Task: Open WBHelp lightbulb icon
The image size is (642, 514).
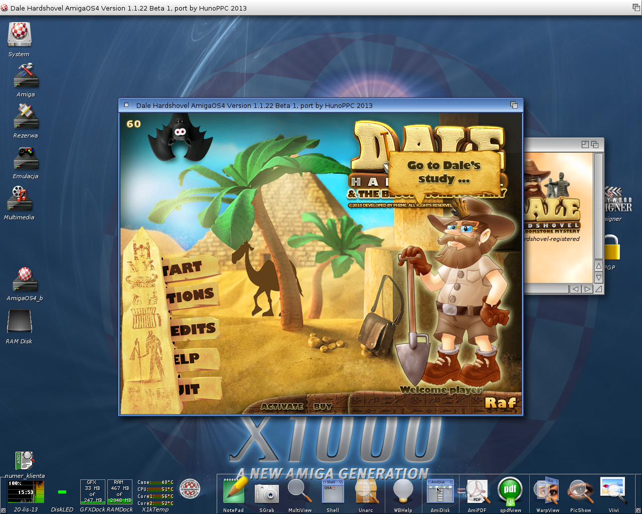Action: tap(403, 491)
